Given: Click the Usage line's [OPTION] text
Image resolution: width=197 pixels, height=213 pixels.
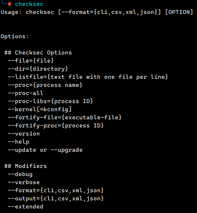Looking at the screenshot, I should point(179,12).
